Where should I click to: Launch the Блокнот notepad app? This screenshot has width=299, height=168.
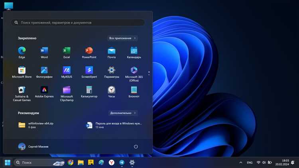coord(134,92)
